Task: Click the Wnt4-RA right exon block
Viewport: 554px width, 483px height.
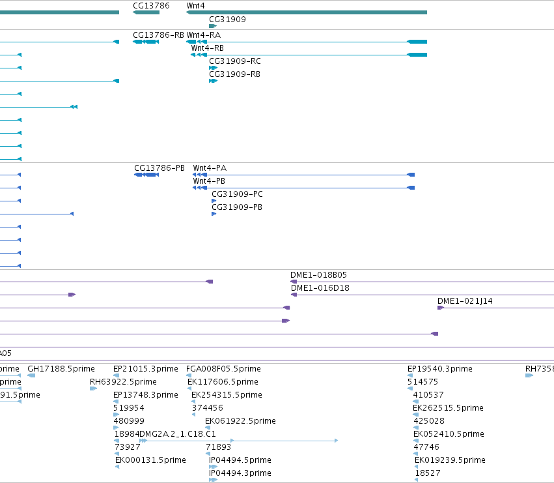Action: (417, 42)
